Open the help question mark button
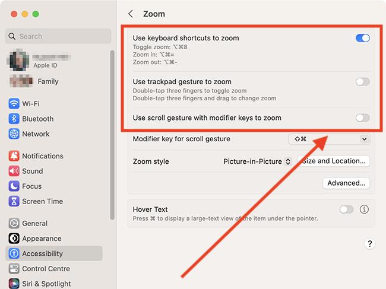 click(x=369, y=244)
